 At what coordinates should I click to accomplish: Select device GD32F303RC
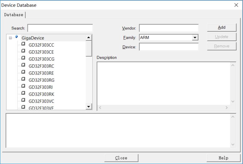[x=41, y=66]
